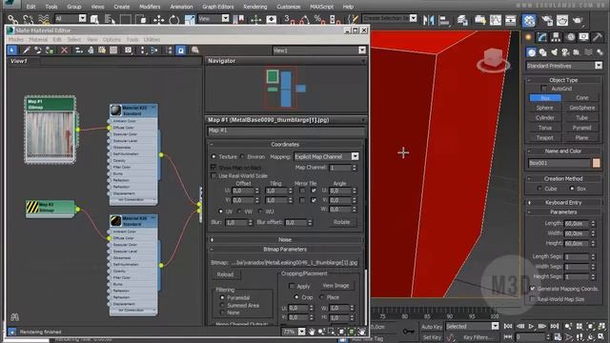This screenshot has height=343, width=610.
Task: Click the Auto Key button
Action: (x=432, y=327)
